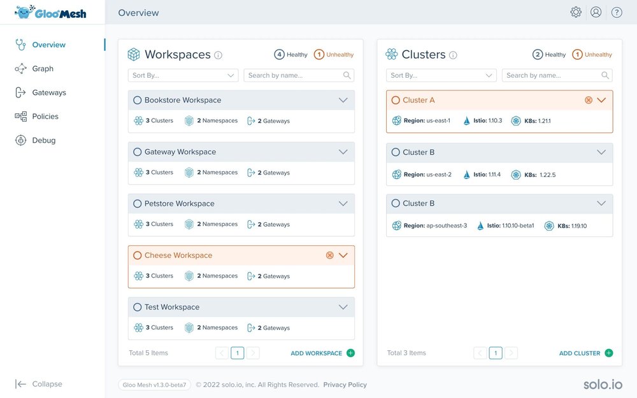Select the Bookstore Workspace radio circle
Viewport: 637px width, 398px height.
(x=138, y=100)
